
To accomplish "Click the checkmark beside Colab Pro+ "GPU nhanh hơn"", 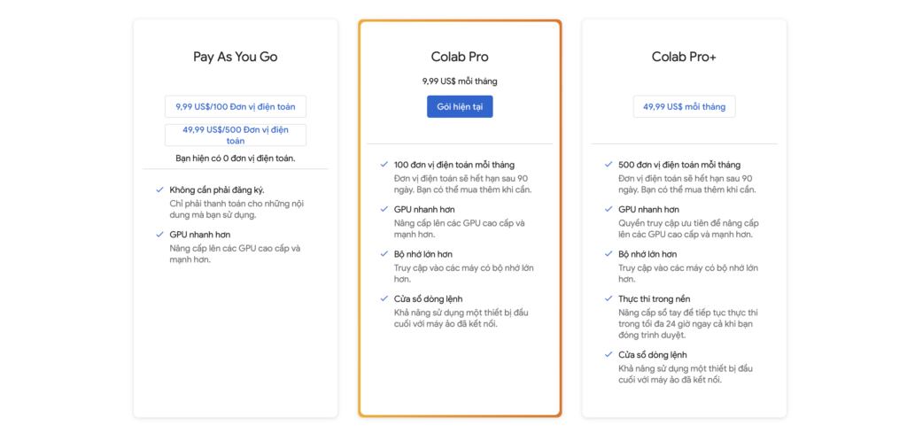I will tap(609, 209).
